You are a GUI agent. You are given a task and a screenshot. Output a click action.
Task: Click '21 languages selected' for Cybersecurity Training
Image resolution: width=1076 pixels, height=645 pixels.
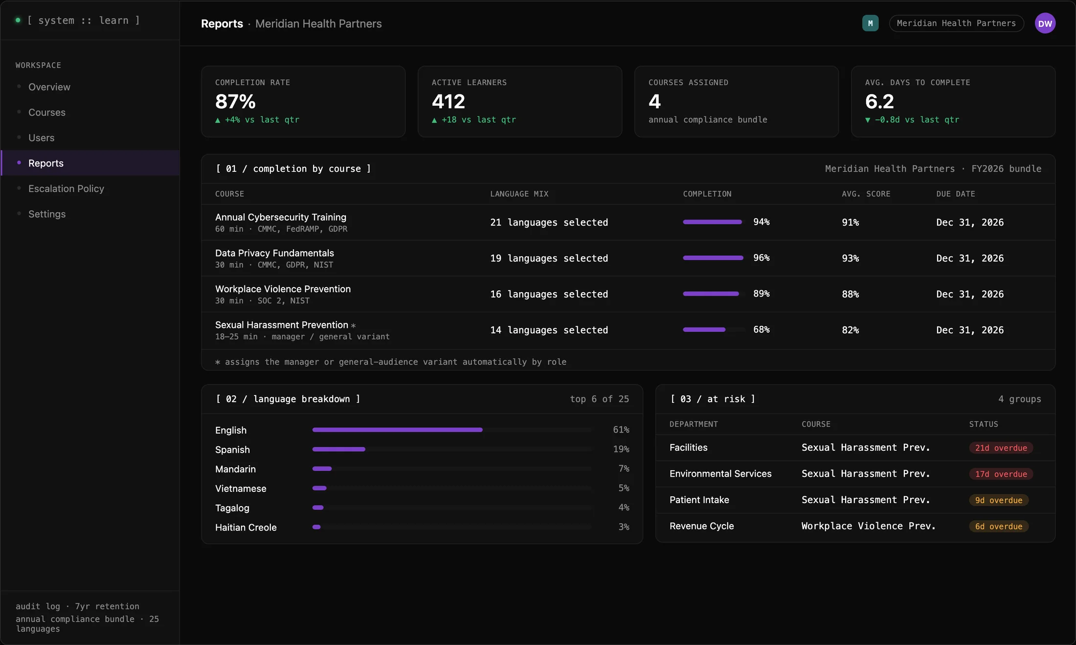pyautogui.click(x=549, y=222)
